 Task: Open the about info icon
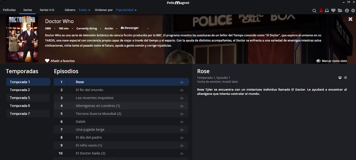coord(346,11)
